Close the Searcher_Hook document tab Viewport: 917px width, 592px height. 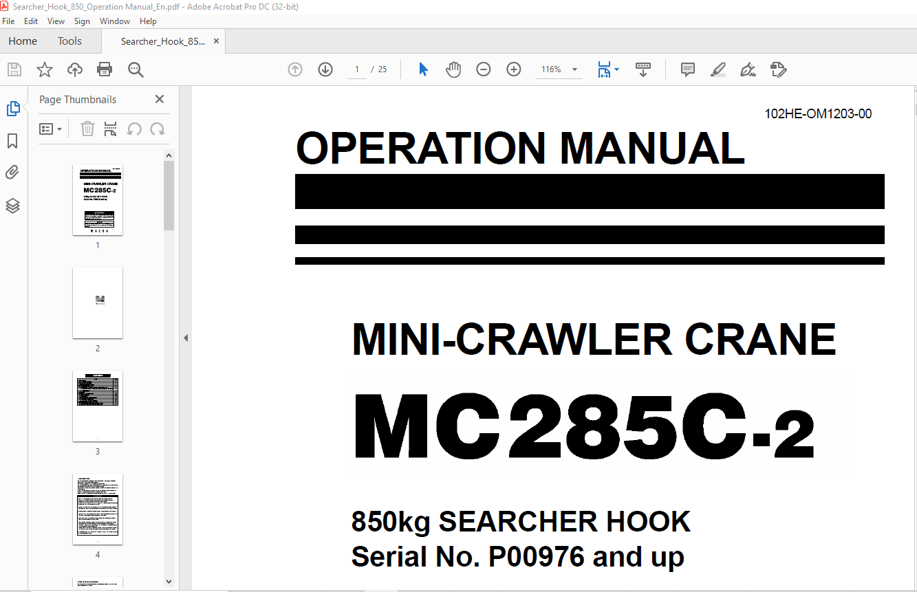coord(216,41)
